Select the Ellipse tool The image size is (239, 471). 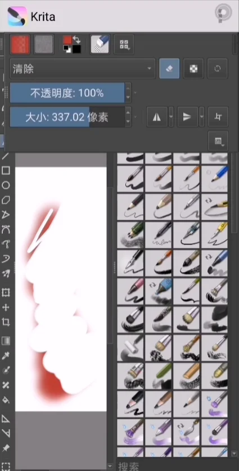[6, 185]
